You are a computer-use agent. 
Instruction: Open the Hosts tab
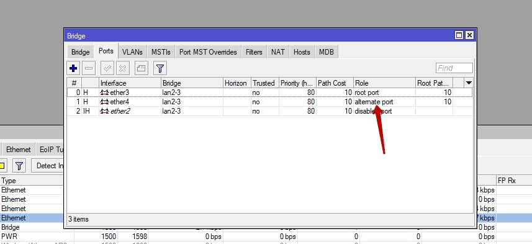[302, 52]
